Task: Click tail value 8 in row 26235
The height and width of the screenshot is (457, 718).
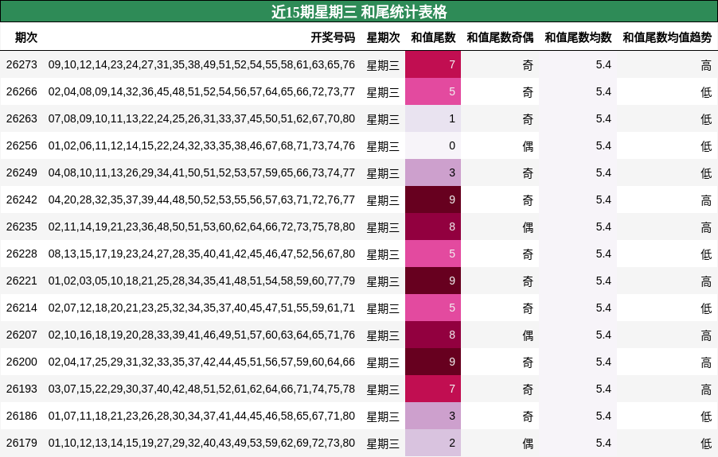Action: coord(433,227)
